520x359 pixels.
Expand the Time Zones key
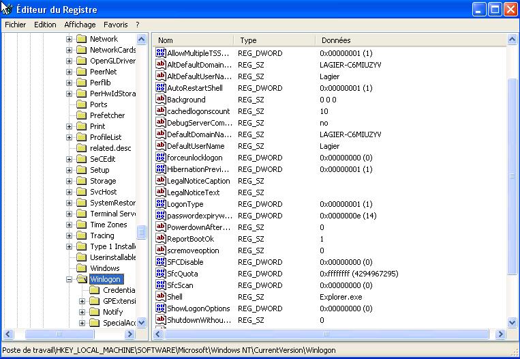click(x=69, y=225)
